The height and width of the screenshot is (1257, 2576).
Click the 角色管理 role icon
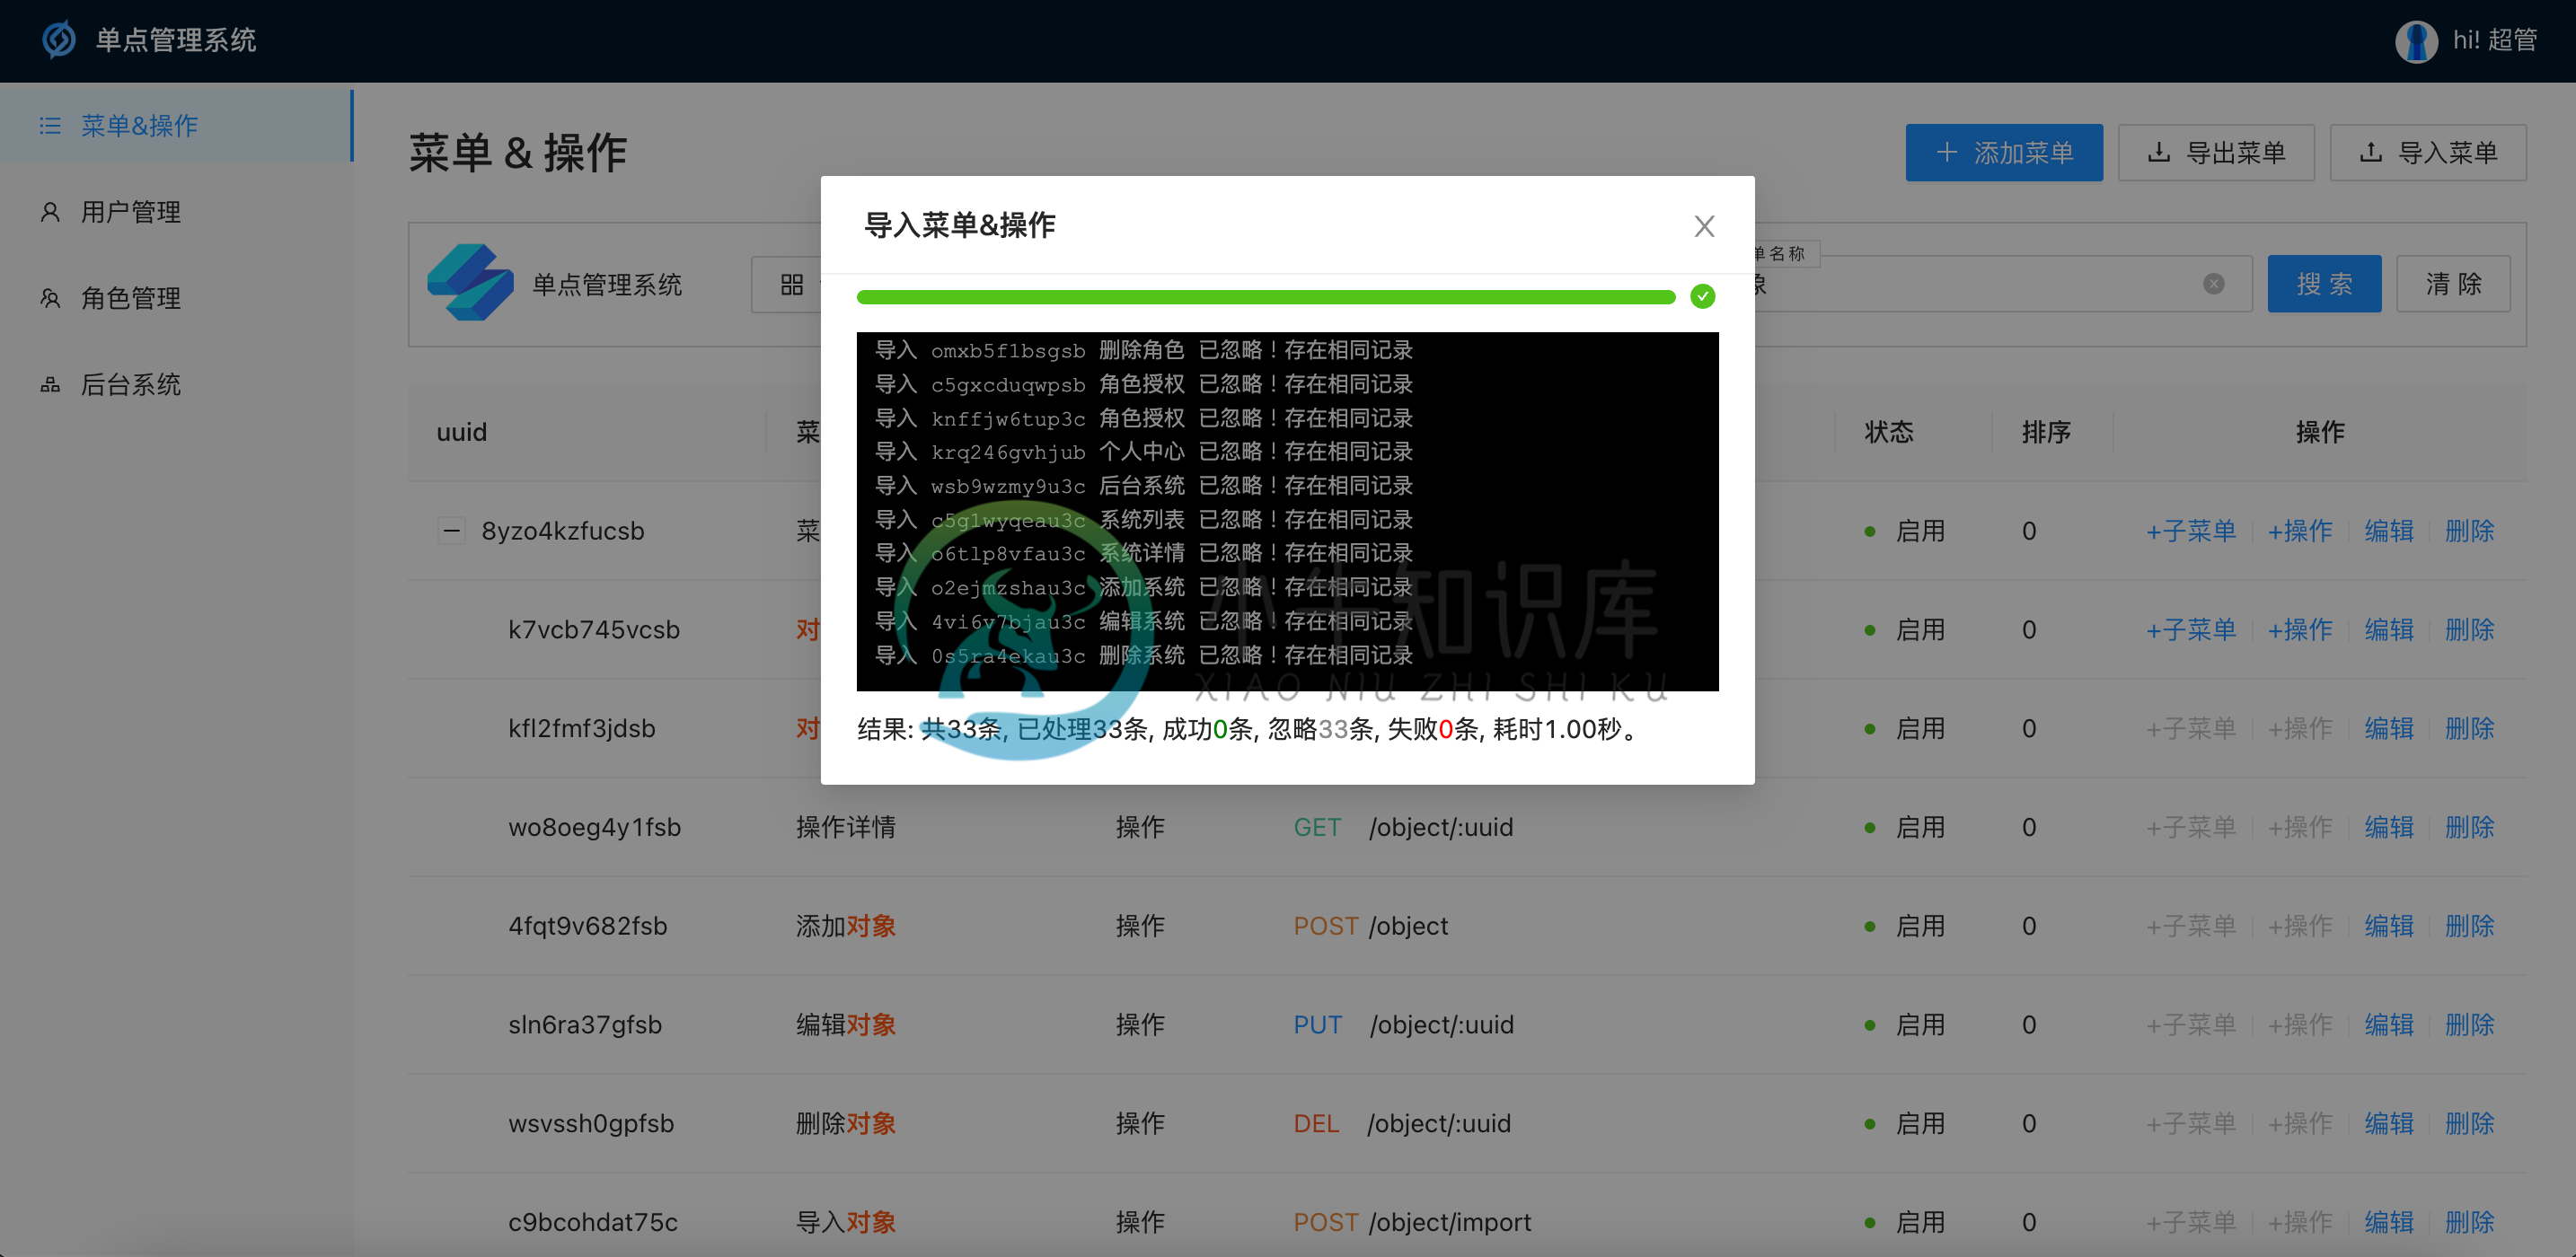click(50, 298)
